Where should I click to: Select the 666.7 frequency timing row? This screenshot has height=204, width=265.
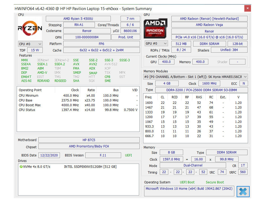tap(196, 136)
